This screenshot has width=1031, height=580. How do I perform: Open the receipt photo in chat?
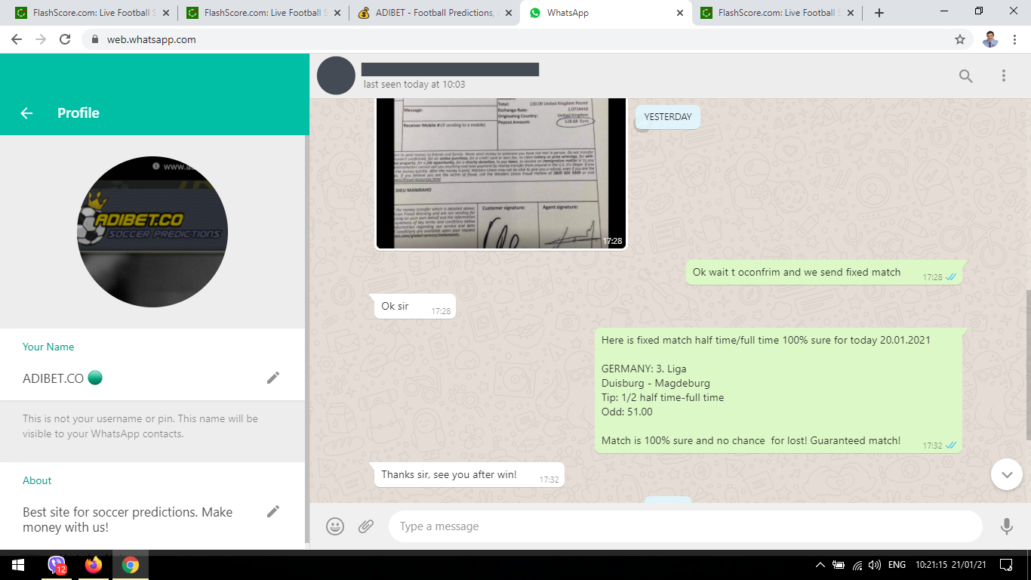click(501, 174)
